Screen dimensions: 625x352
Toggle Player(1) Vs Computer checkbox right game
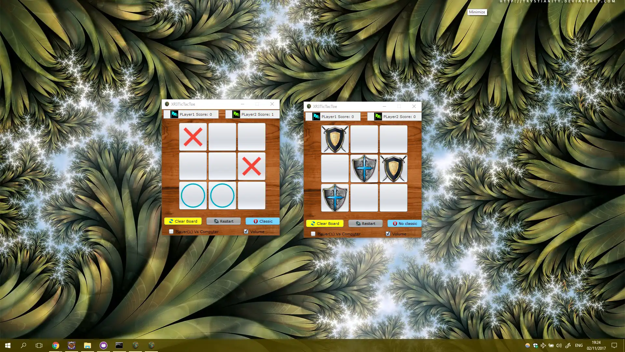(313, 233)
